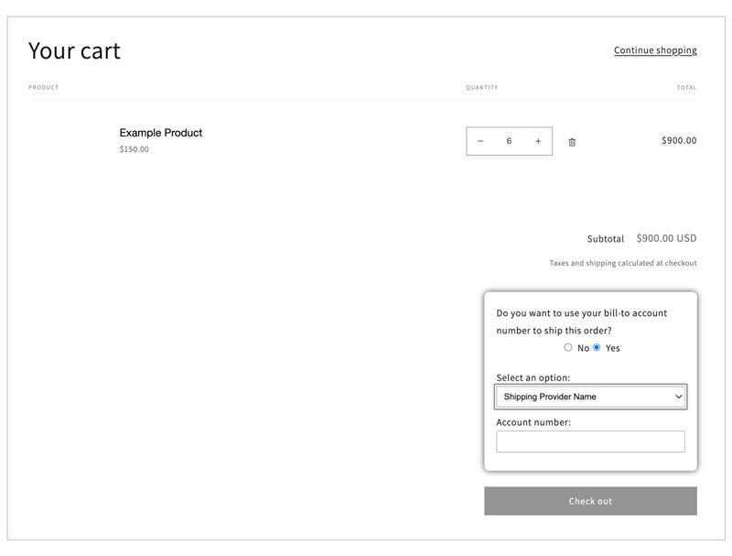
Task: Select the No radio button
Action: 568,347
